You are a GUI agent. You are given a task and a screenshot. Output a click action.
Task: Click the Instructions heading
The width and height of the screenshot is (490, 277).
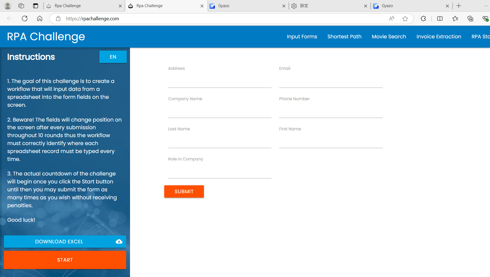(x=31, y=57)
